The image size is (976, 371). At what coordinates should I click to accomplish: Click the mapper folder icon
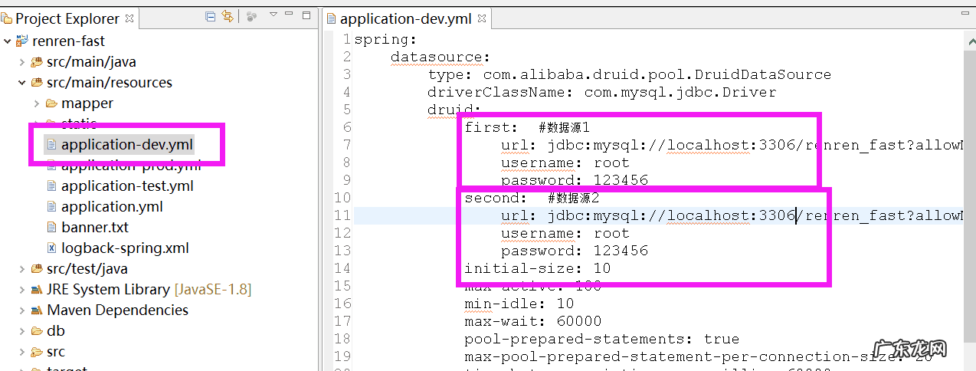click(x=51, y=103)
